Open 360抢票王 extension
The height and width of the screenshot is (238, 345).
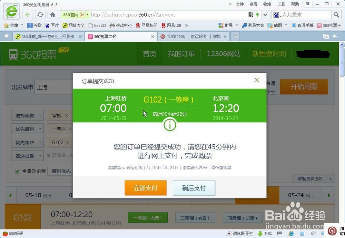tap(329, 25)
